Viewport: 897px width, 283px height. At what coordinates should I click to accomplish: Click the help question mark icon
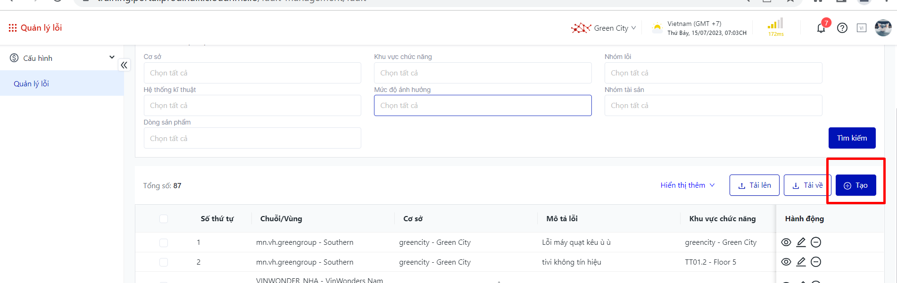coord(842,28)
